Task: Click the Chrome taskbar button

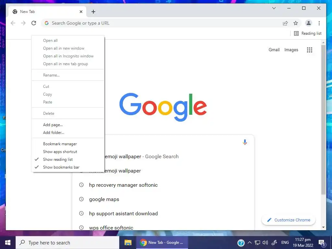Action: click(x=162, y=243)
